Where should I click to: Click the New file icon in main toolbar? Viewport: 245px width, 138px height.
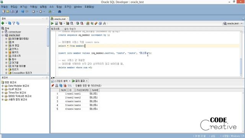coord(3,11)
